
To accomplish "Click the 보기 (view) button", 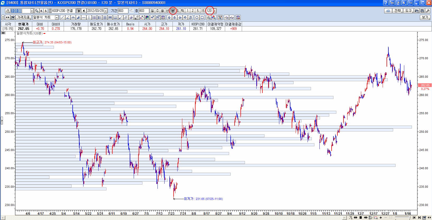I will coord(425,17).
